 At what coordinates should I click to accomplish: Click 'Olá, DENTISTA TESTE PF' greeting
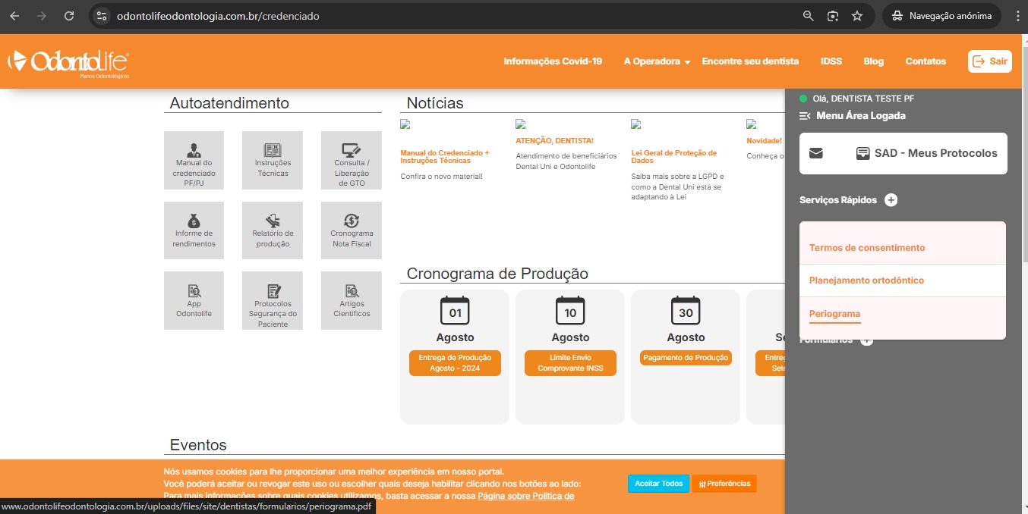pos(863,99)
